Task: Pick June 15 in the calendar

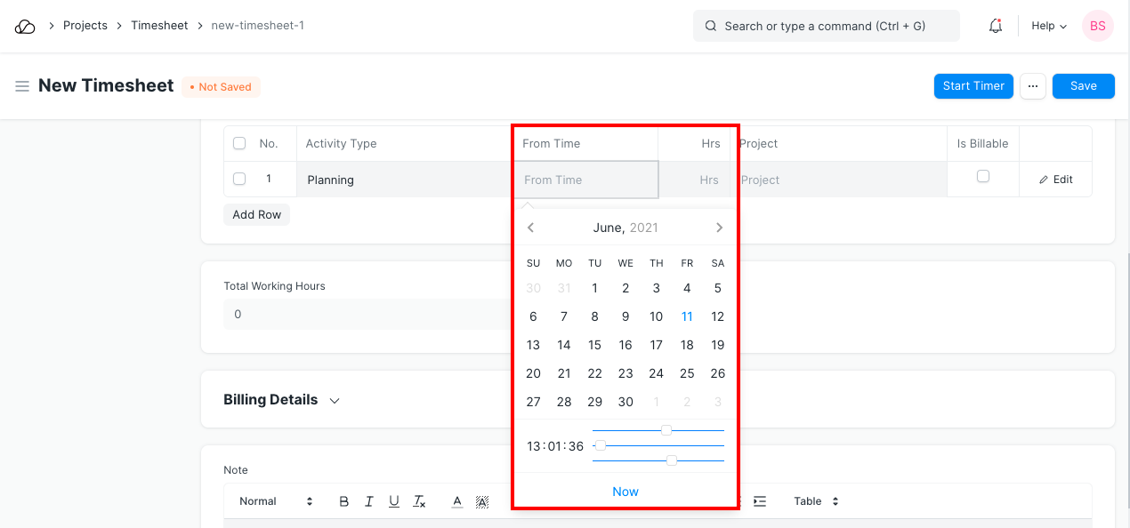Action: point(594,345)
